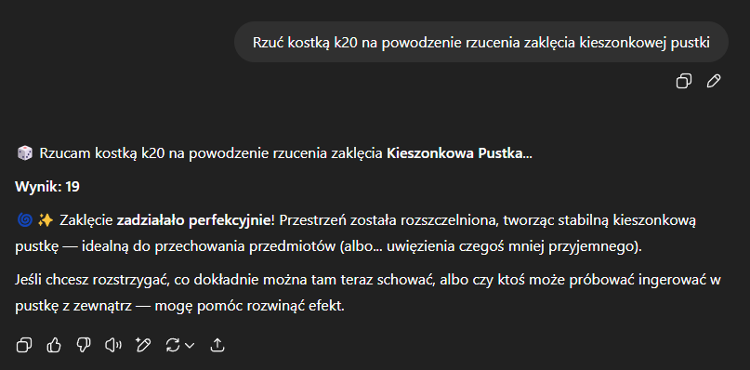
Task: Click the dice emoji in the response
Action: (23, 153)
